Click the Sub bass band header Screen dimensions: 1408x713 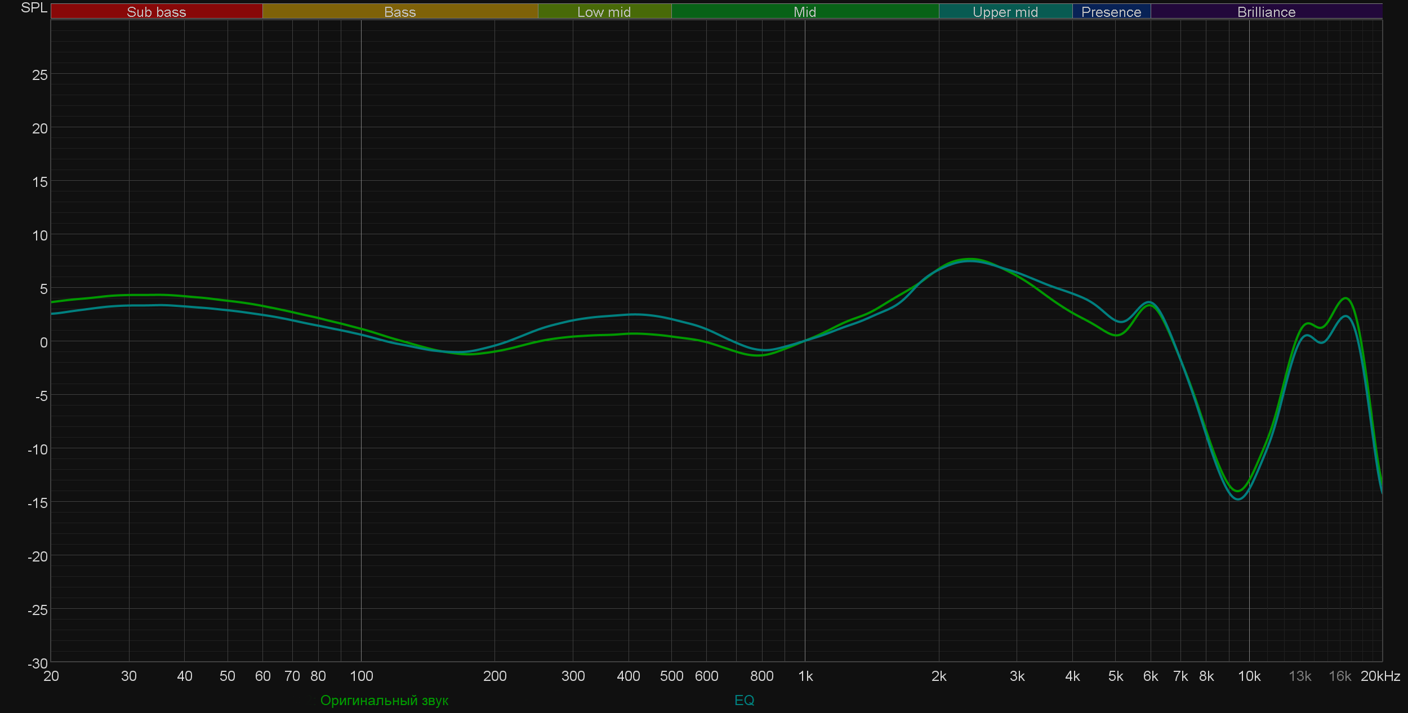click(x=156, y=11)
